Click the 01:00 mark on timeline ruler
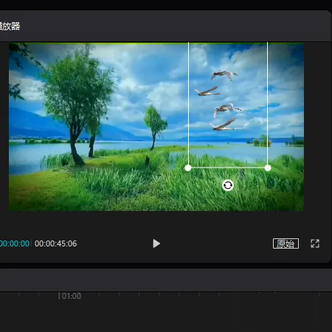Viewport: 332px width, 332px height. tap(72, 296)
